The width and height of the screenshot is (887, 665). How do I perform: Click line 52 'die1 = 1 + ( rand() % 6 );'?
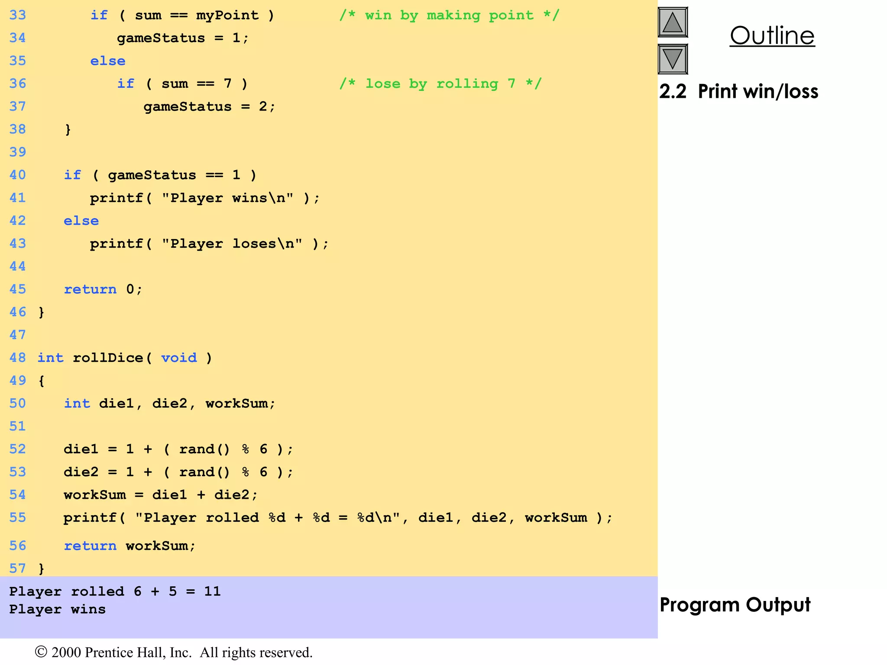click(178, 449)
